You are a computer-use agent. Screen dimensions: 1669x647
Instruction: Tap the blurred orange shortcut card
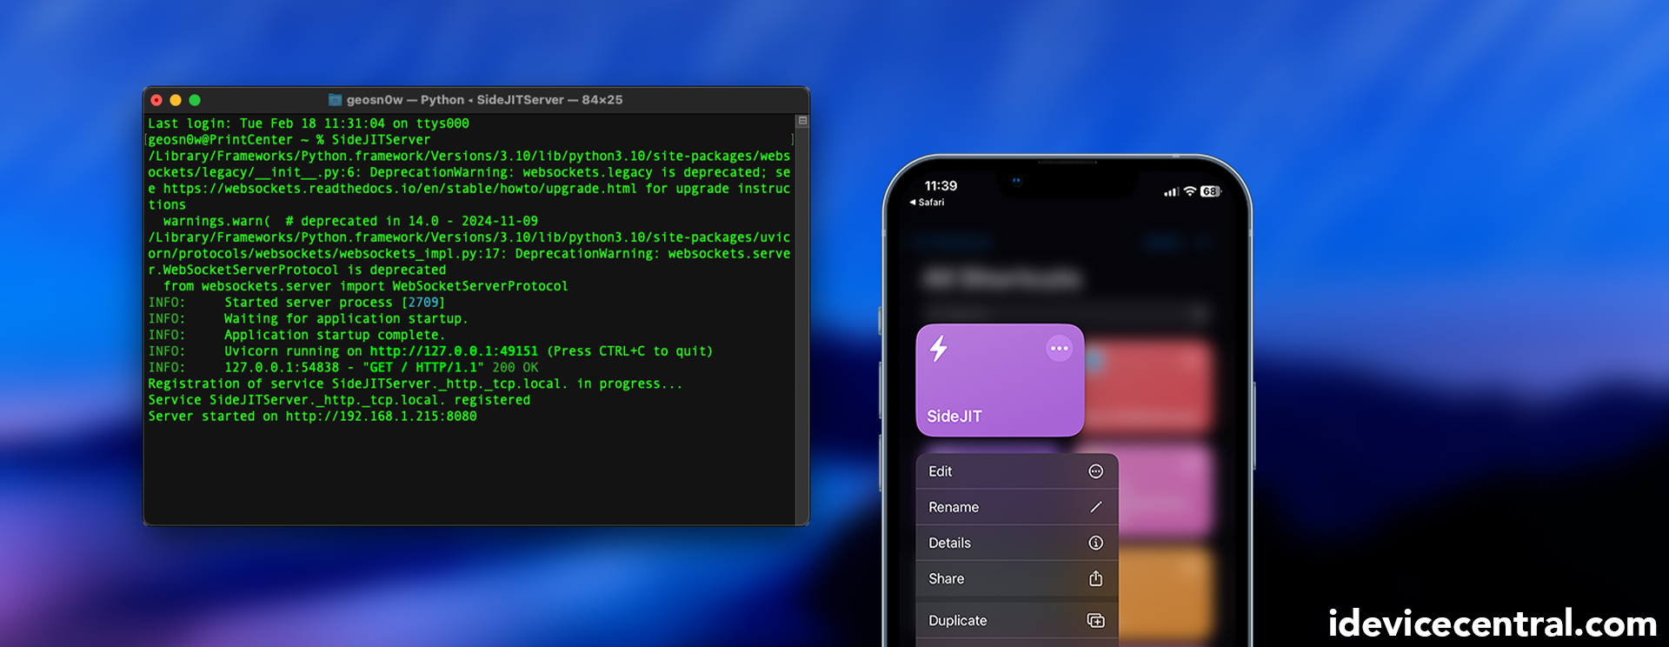(1165, 593)
